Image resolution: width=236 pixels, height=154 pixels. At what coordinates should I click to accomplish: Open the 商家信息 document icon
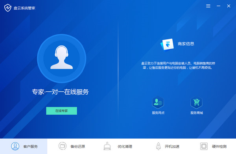[167, 45]
